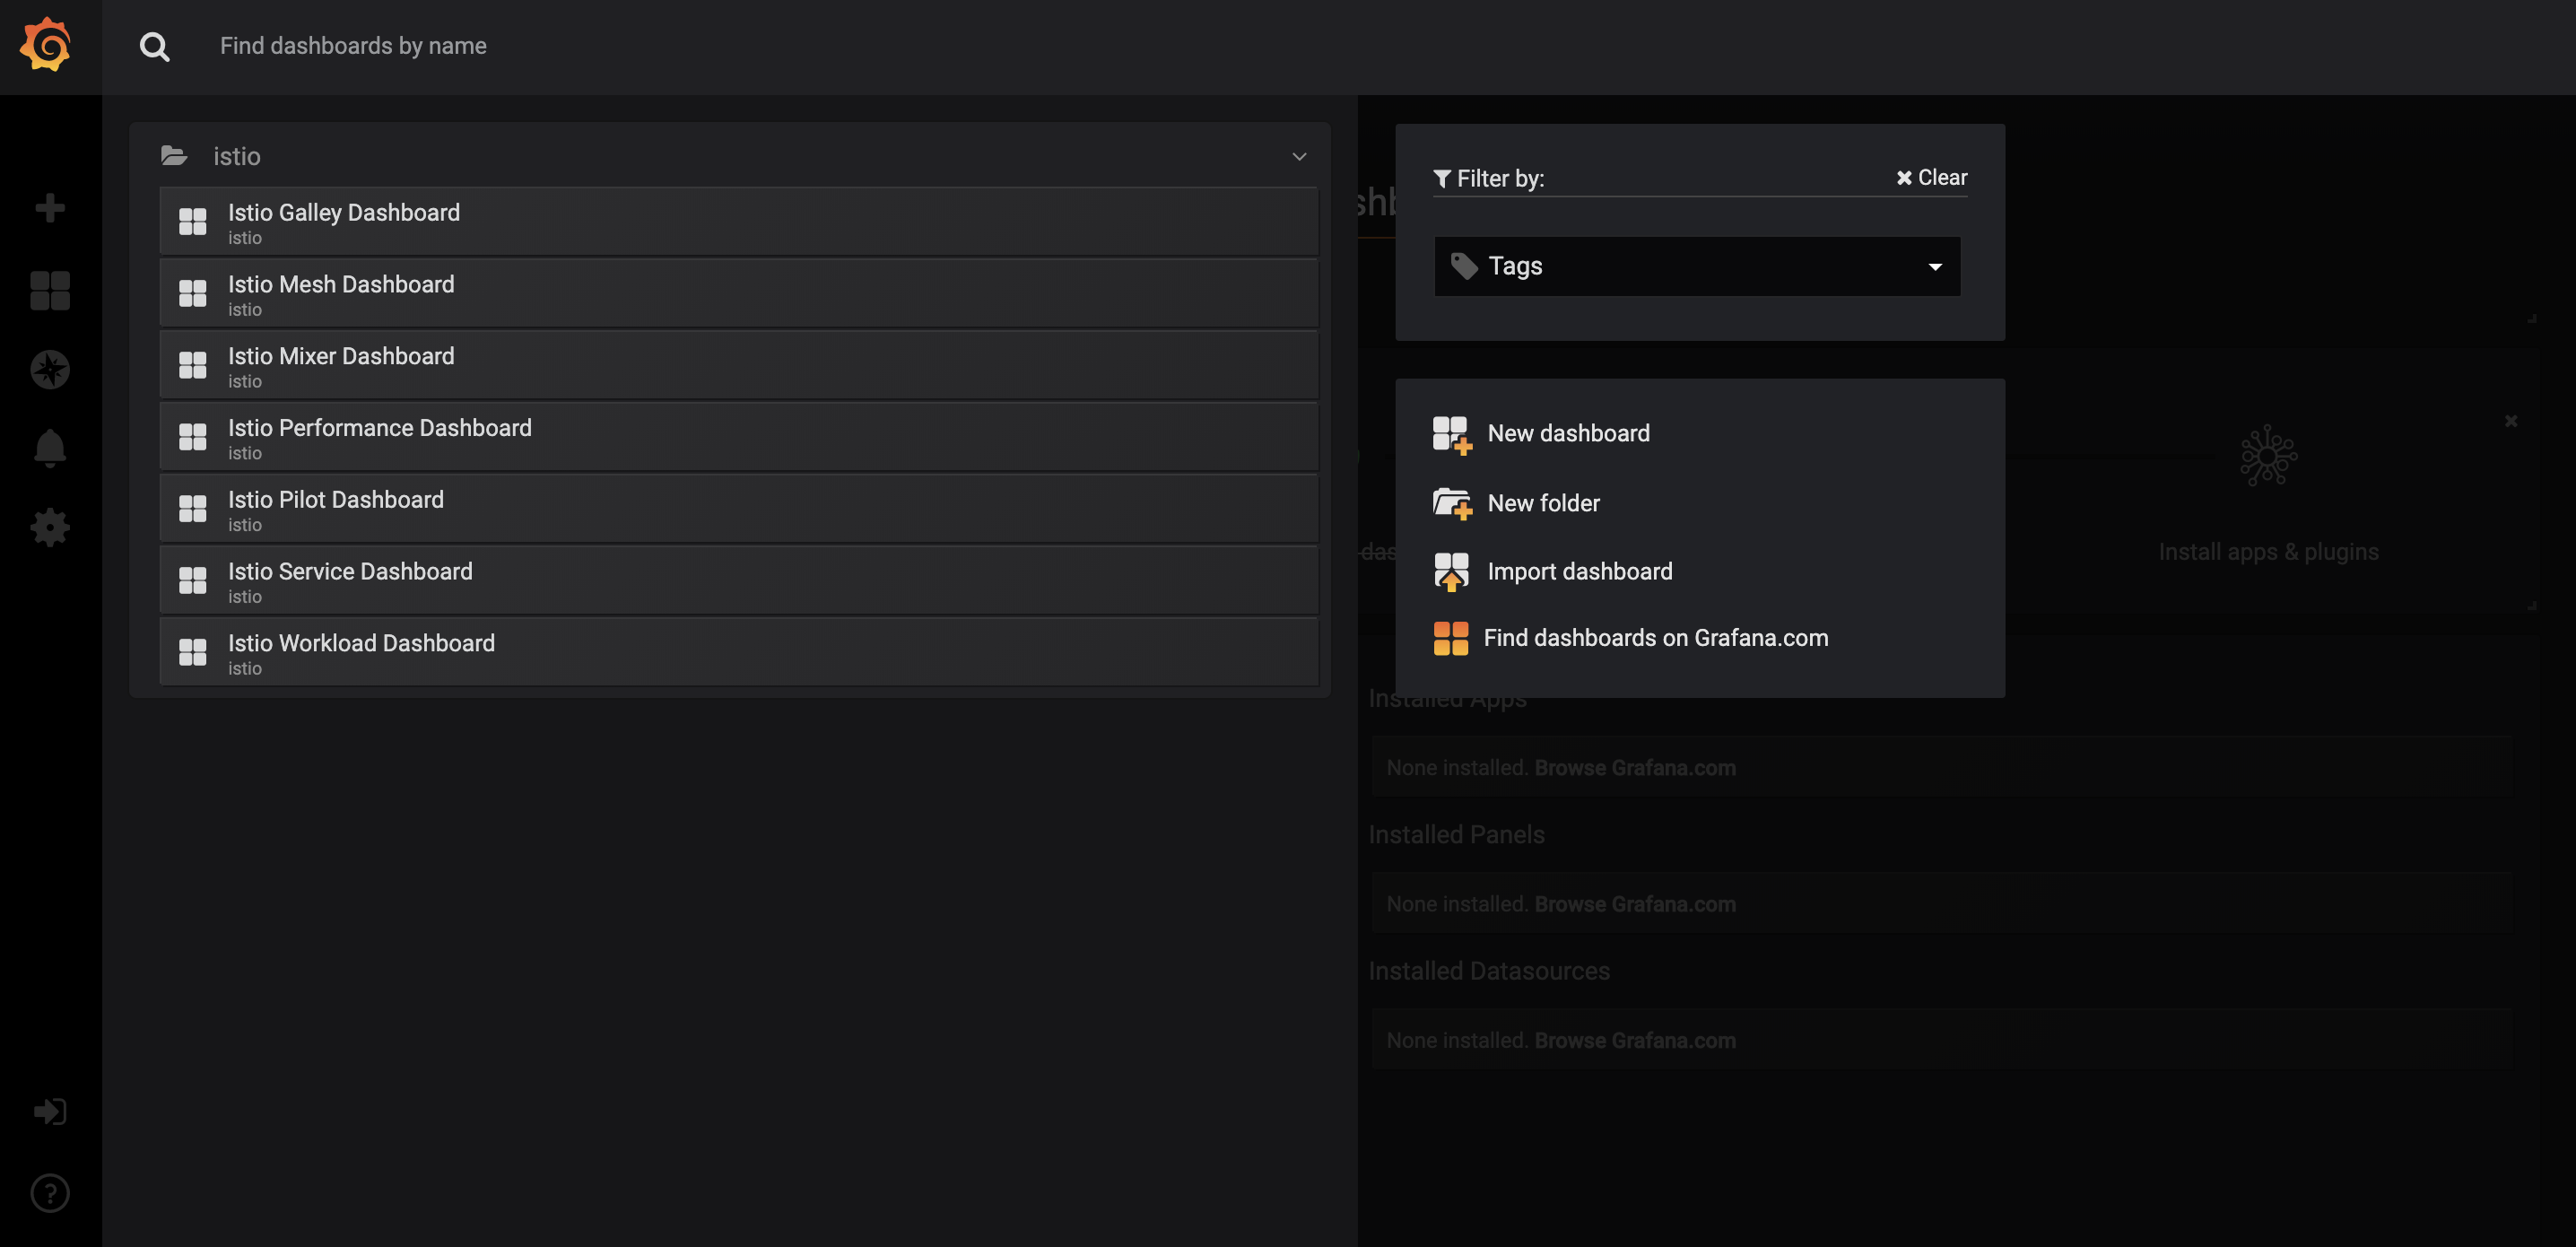This screenshot has width=2576, height=1247.
Task: Click the orange Grafana.com dashboards icon
Action: (x=1451, y=638)
